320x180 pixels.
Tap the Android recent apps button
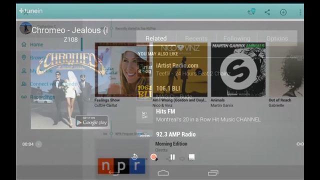(x=213, y=173)
